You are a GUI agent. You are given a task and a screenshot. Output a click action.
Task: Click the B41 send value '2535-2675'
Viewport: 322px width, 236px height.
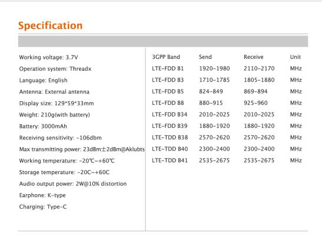click(214, 161)
